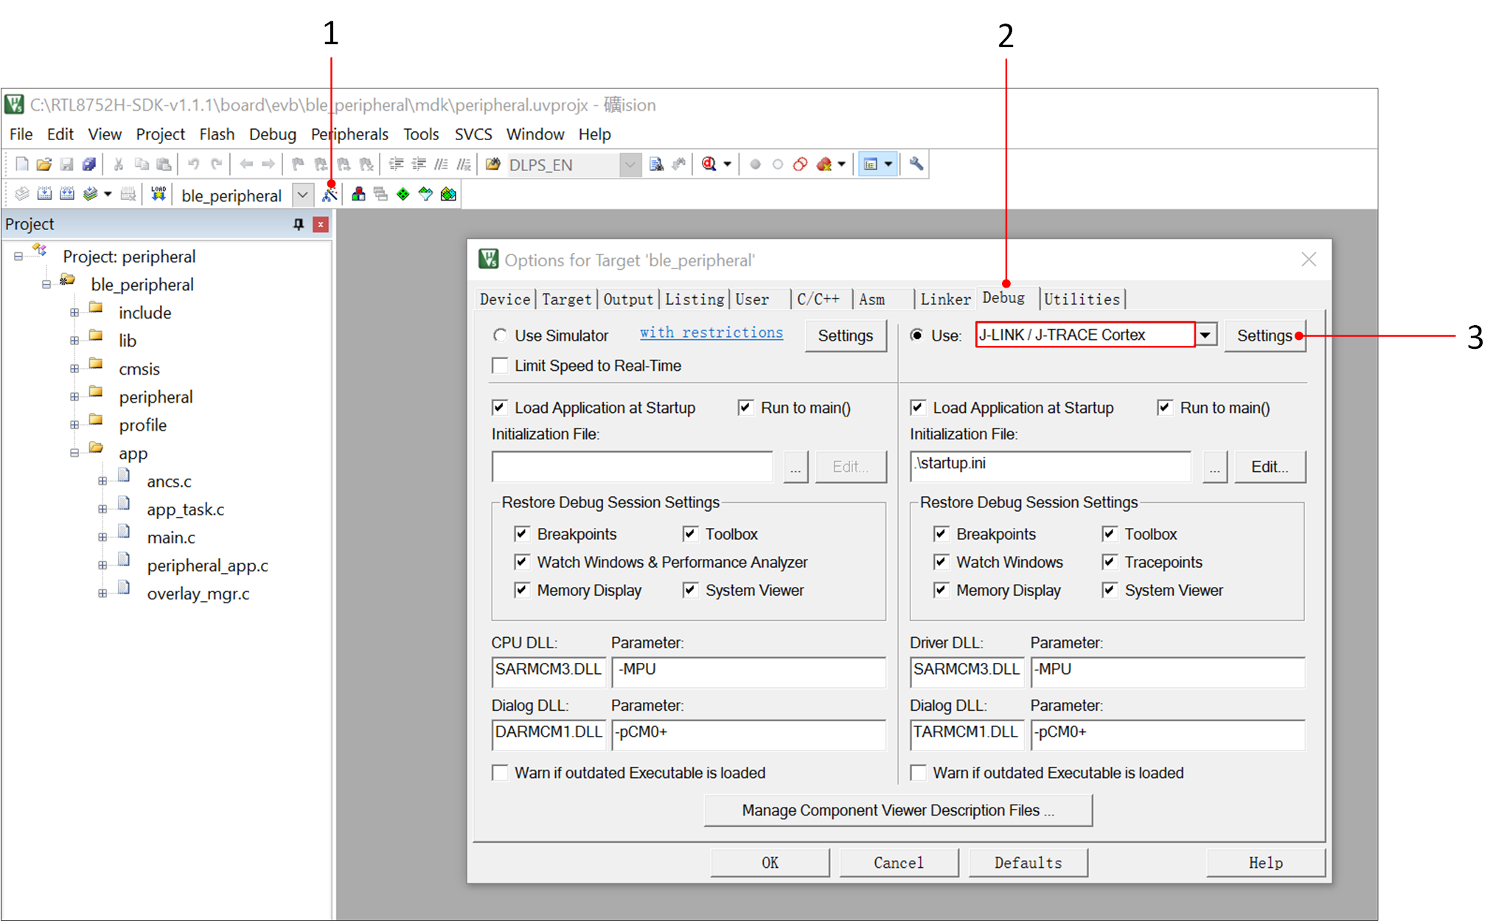Expand the lib folder in project tree

(x=74, y=341)
